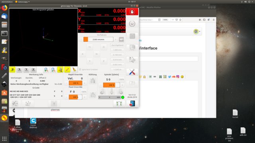Click the touch off button in bottom row
Screen dimensions: 255x143
[28, 103]
